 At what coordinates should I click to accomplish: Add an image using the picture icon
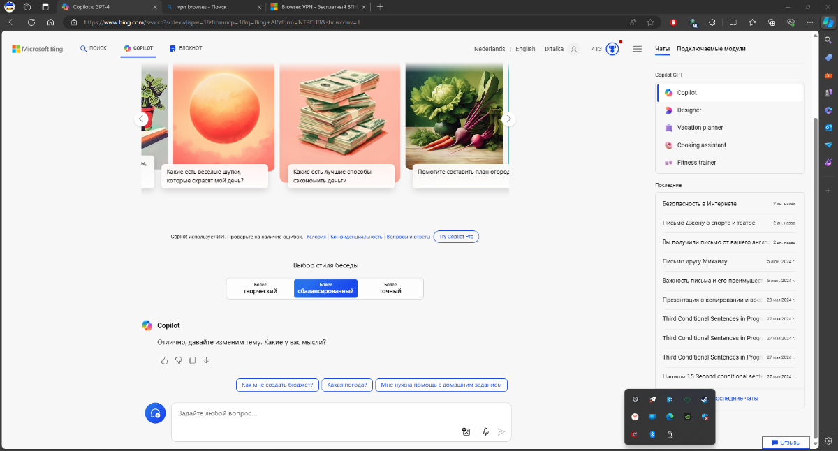coord(466,431)
